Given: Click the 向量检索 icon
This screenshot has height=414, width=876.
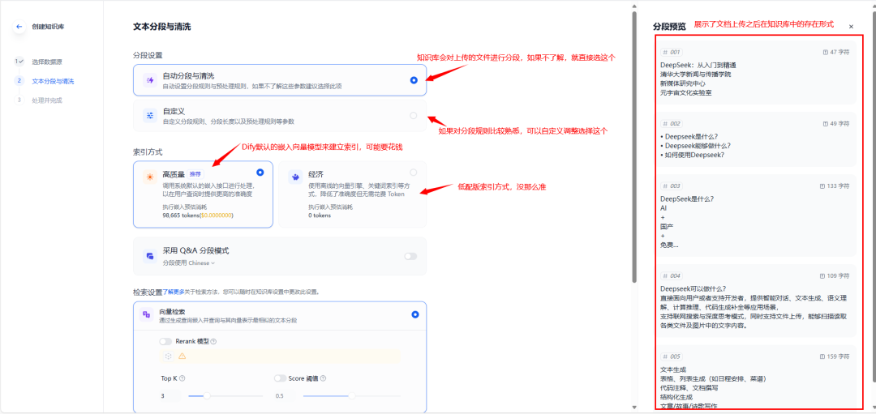Looking at the screenshot, I should (x=146, y=314).
